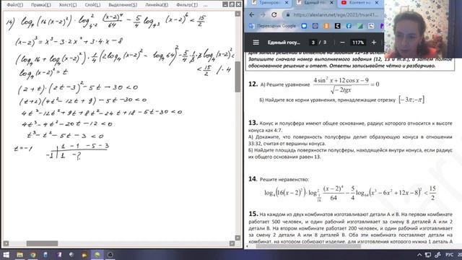
Task: Open the white gem taskbar app
Action: [x=71, y=255]
